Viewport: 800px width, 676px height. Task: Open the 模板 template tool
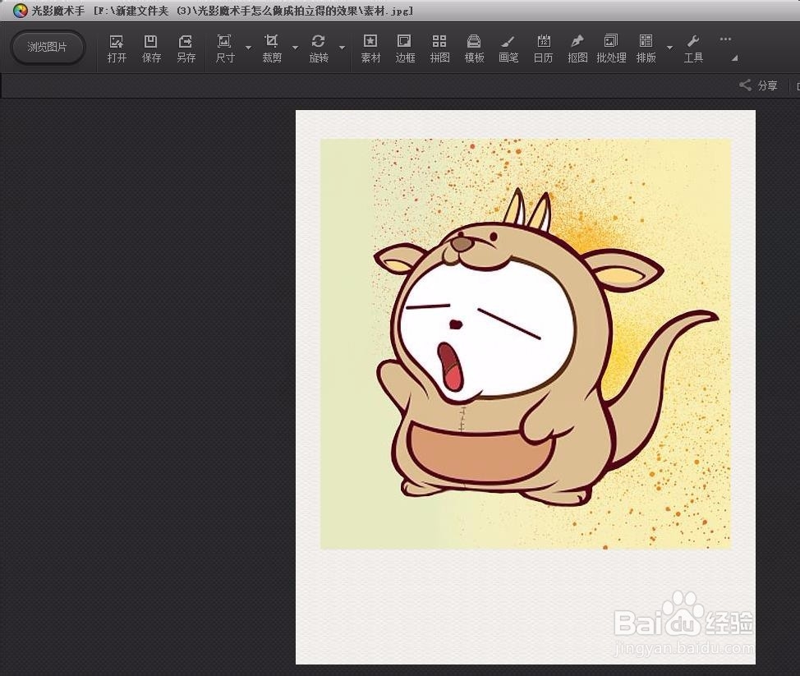pos(474,48)
